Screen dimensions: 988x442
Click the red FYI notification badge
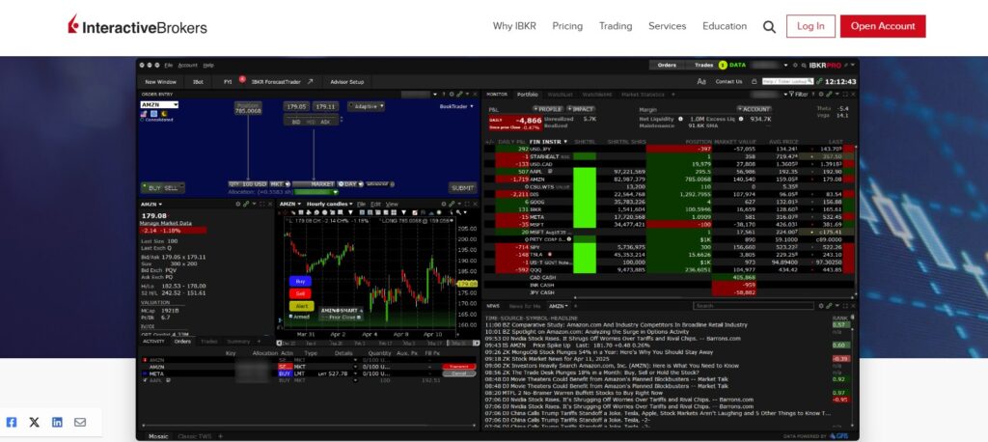242,79
